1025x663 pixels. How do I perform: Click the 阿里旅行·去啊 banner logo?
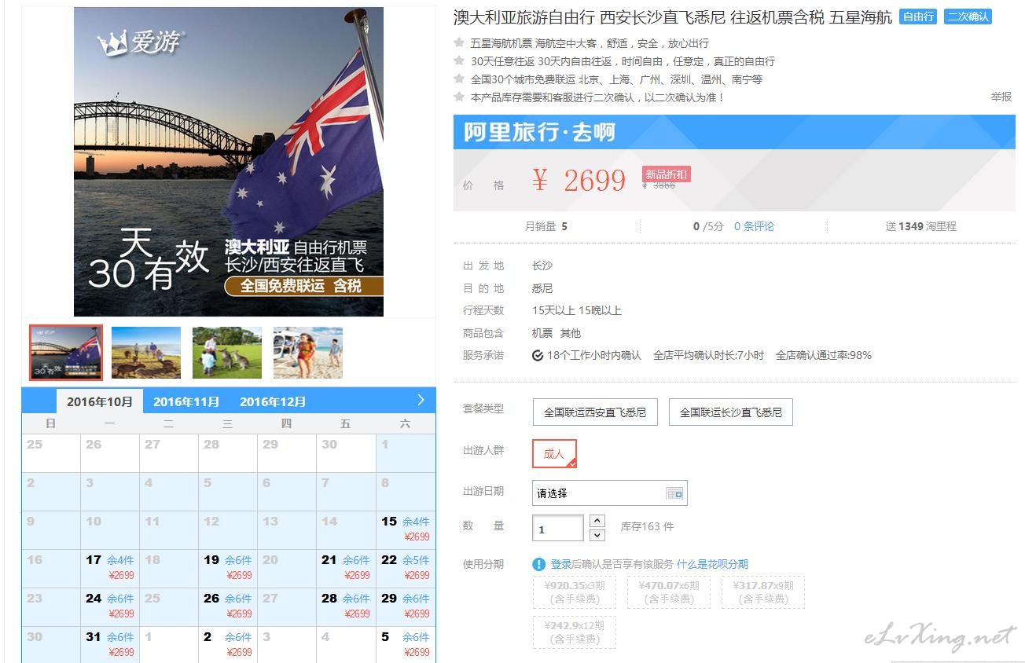tap(539, 132)
